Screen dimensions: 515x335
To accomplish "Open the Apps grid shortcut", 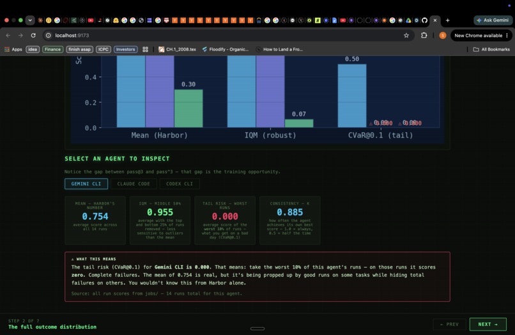I will (13, 49).
